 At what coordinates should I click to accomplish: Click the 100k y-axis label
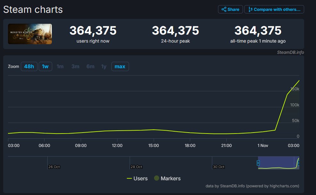(295, 105)
